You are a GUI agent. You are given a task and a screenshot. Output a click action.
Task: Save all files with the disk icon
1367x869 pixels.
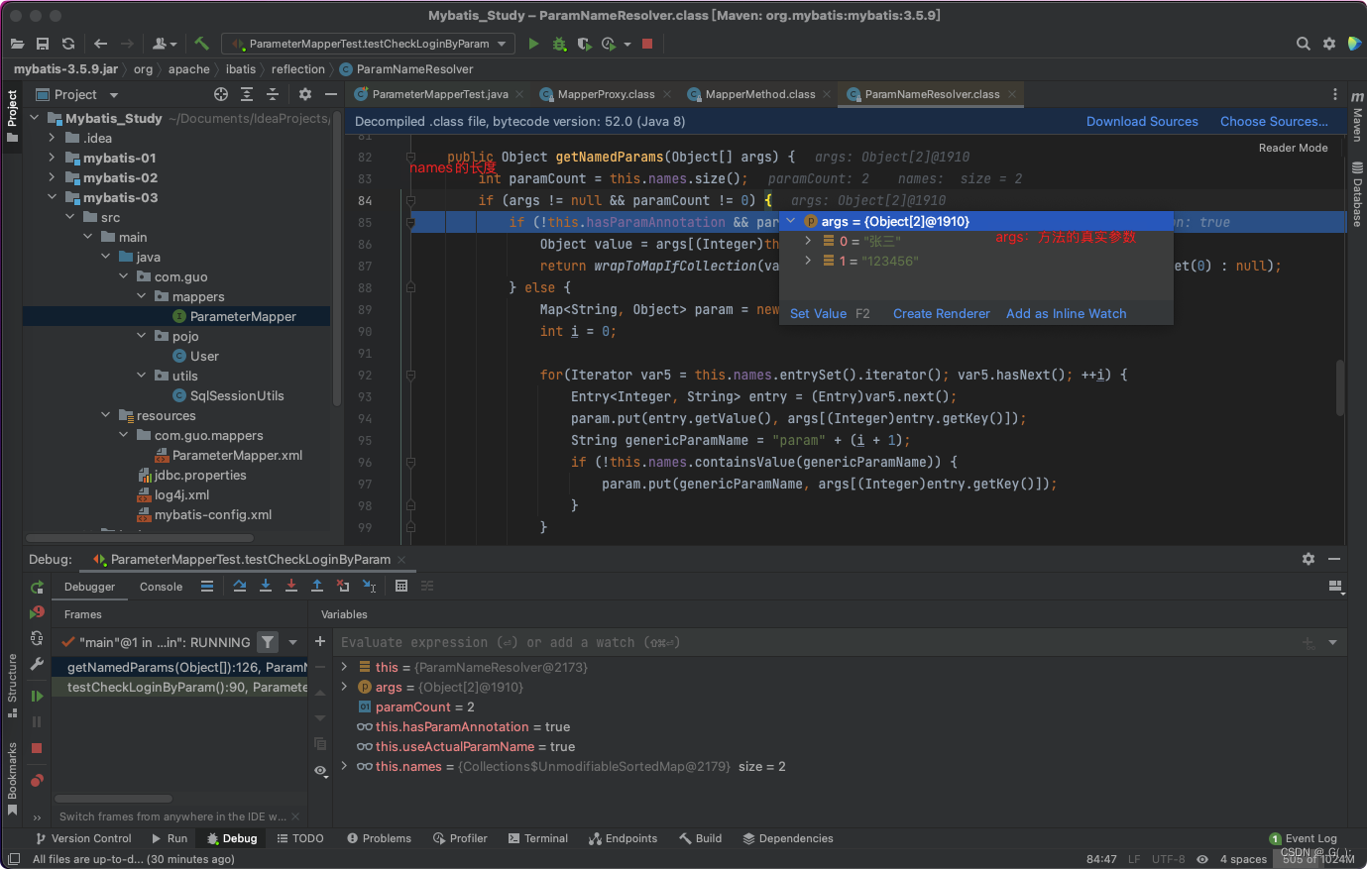tap(43, 44)
